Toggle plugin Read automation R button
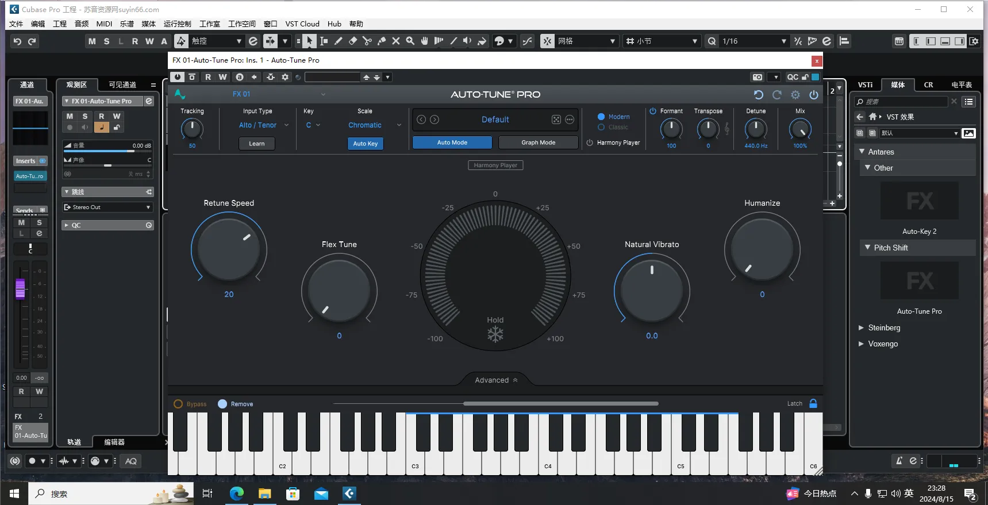 (208, 77)
